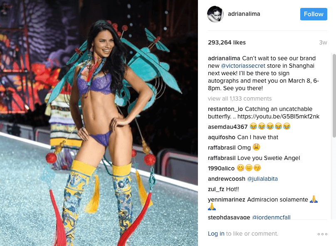
Task: Click the runway model photo
Action: tap(99, 123)
